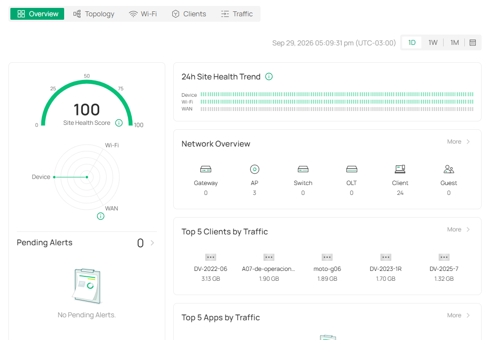Select the 1D time range
The height and width of the screenshot is (340, 489).
coord(412,43)
